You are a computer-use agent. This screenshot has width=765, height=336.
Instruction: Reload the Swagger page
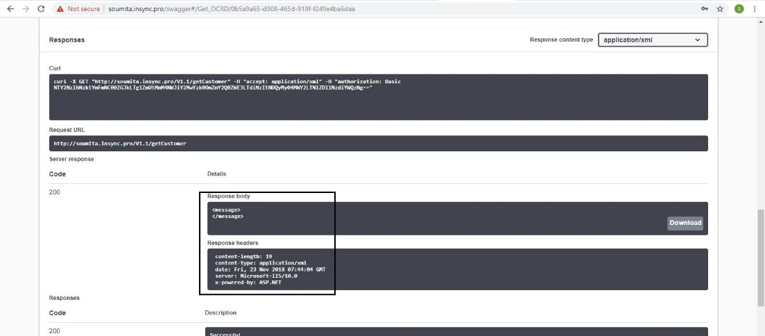(x=42, y=9)
